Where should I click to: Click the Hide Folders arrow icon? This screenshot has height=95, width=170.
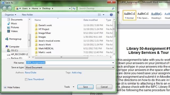[x=5, y=87]
